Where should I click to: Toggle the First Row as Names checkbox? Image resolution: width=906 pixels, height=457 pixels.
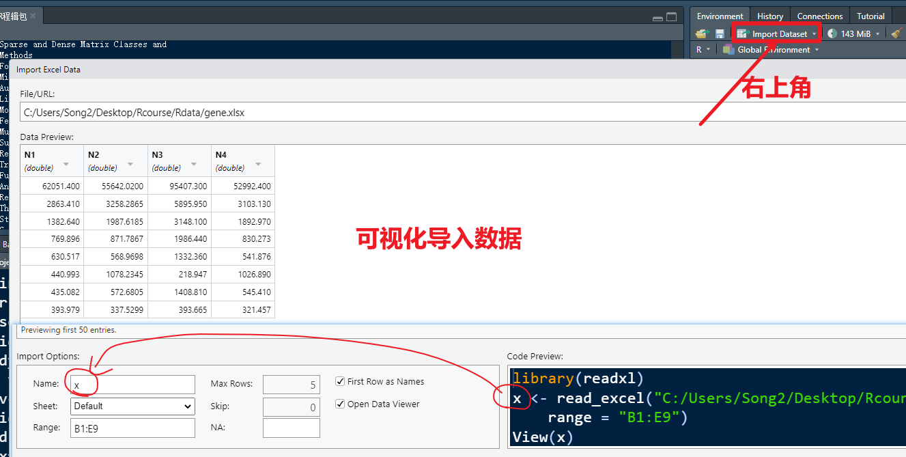click(341, 381)
